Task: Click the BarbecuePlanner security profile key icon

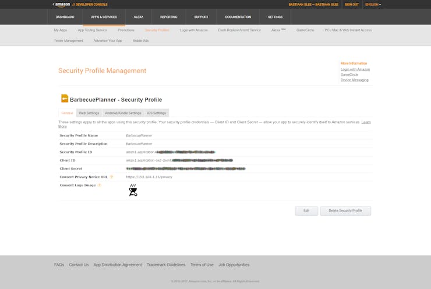Action: coord(65,98)
